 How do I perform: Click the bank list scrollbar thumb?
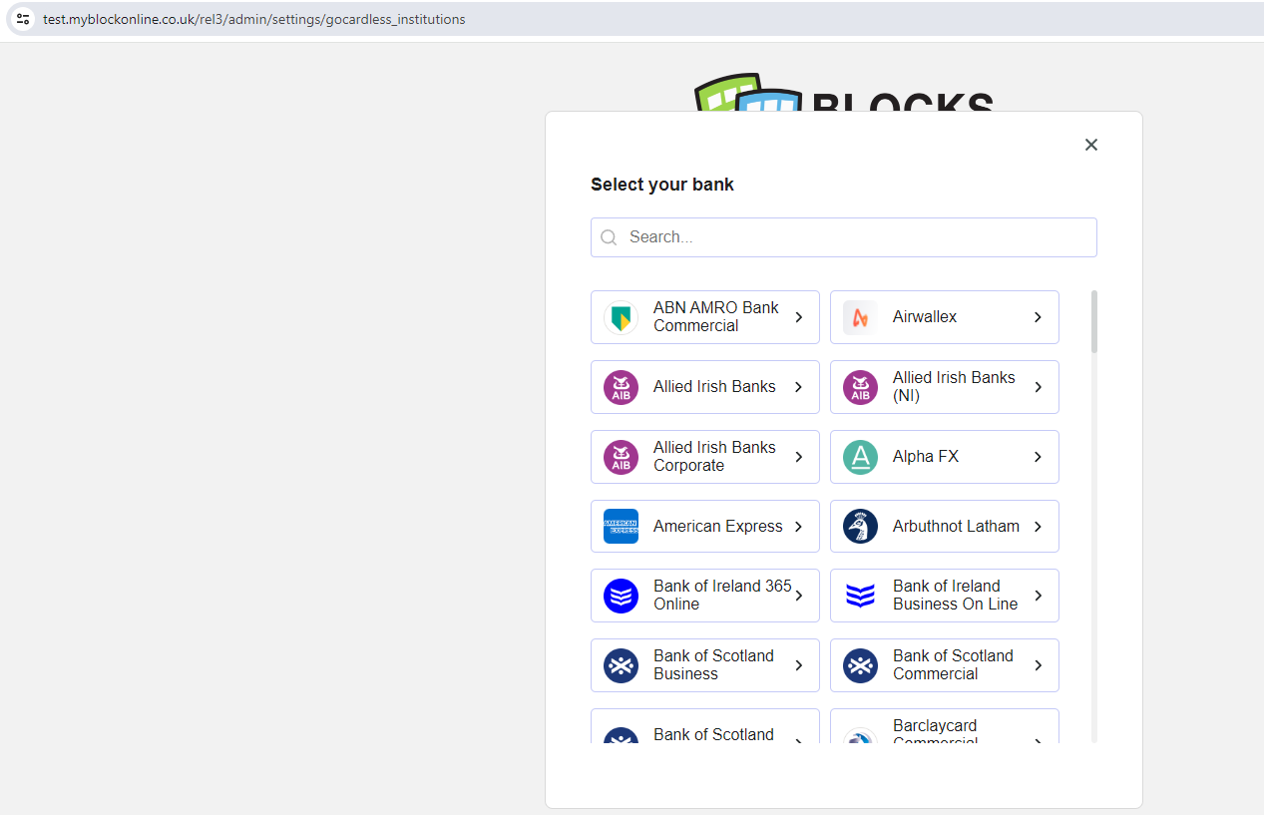pos(1094,321)
